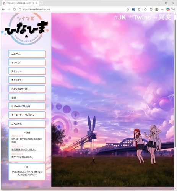
Task: Click the browser forward arrow
Action: (9, 10)
